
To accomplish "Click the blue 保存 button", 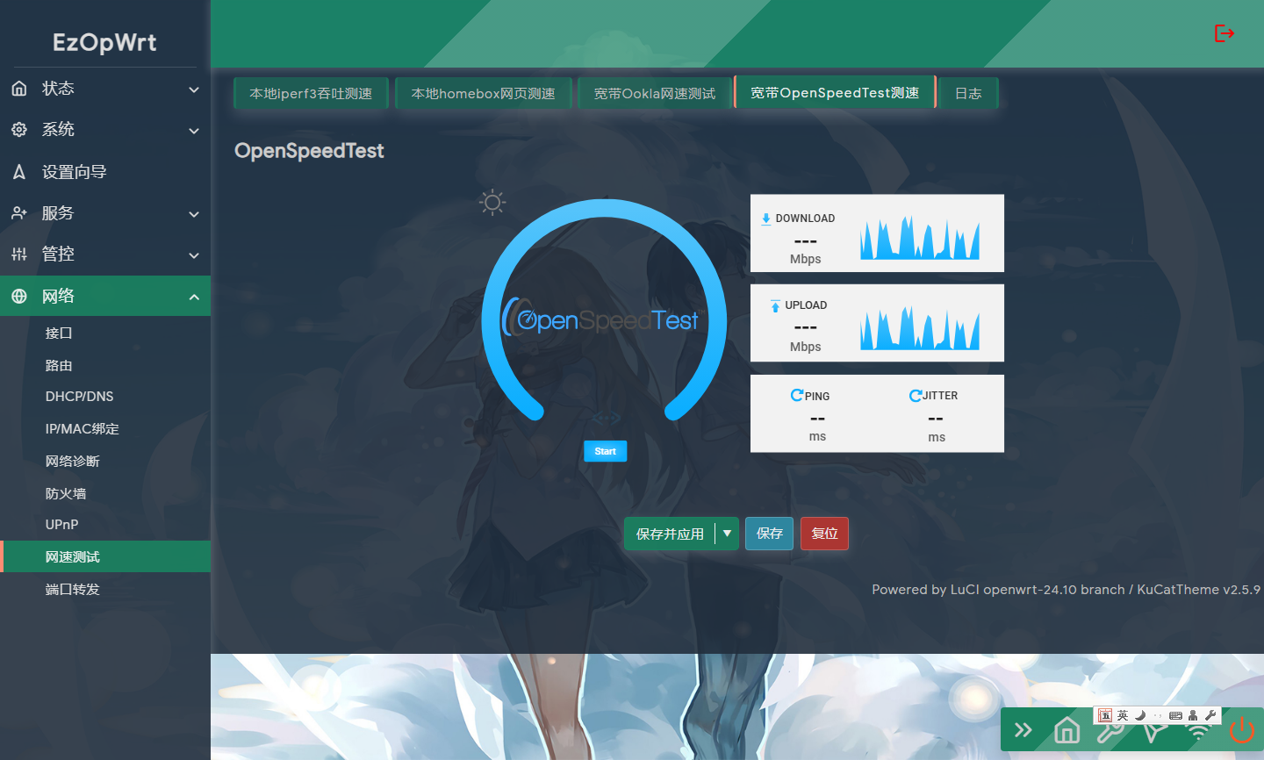I will (770, 534).
